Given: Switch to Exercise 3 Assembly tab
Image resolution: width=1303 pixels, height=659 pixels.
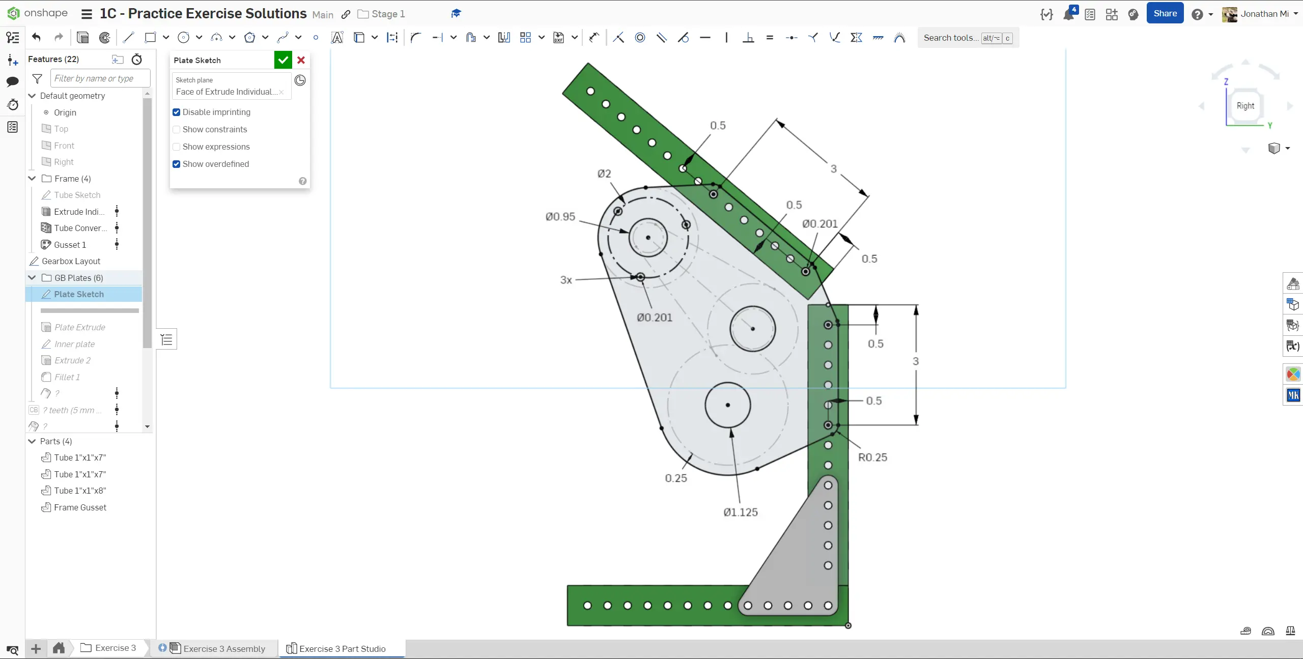Looking at the screenshot, I should point(224,648).
